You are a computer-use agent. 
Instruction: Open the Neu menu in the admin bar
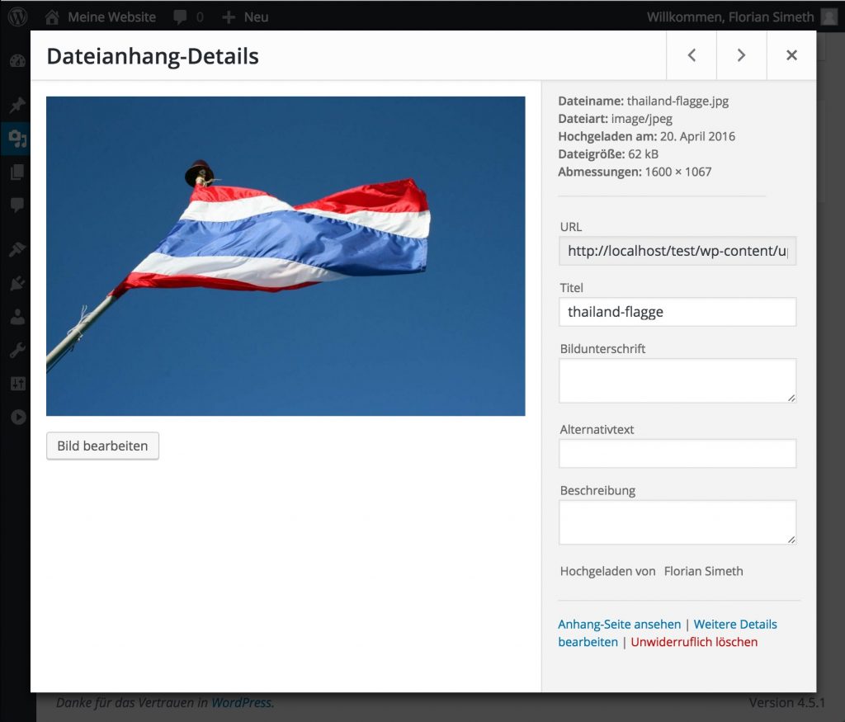[244, 17]
